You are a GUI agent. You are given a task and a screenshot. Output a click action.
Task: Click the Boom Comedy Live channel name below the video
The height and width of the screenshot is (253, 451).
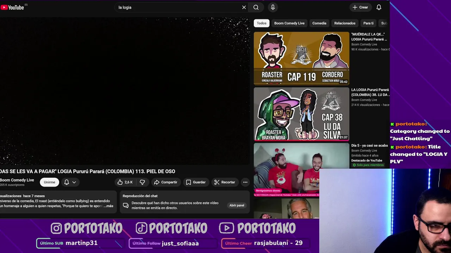(x=17, y=180)
